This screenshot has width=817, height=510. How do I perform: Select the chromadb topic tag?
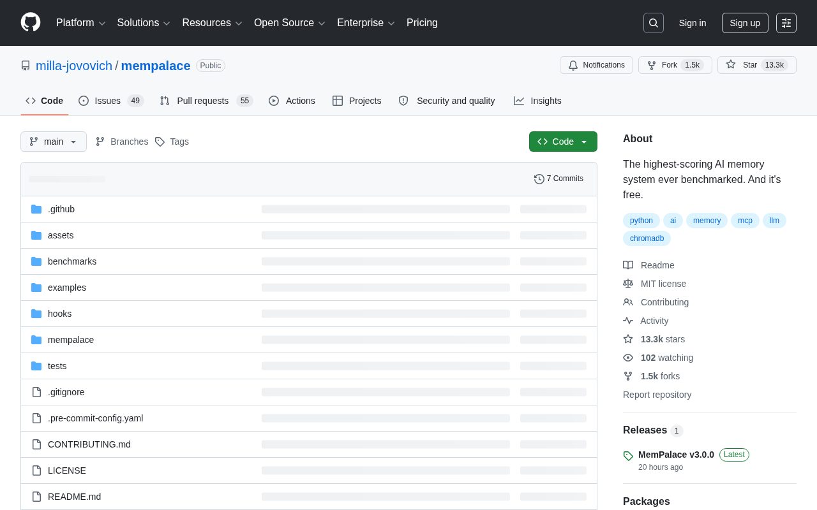tap(647, 238)
